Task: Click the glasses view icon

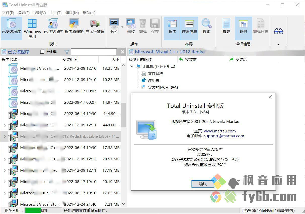Action: click(279, 31)
